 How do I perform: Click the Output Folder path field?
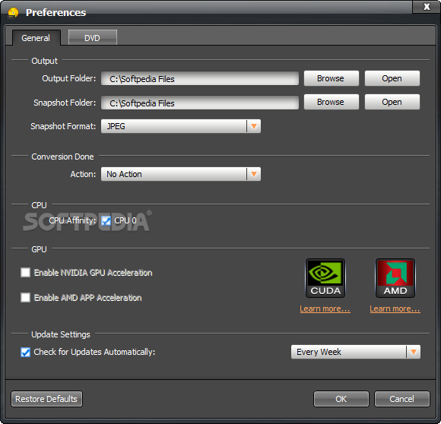point(200,79)
